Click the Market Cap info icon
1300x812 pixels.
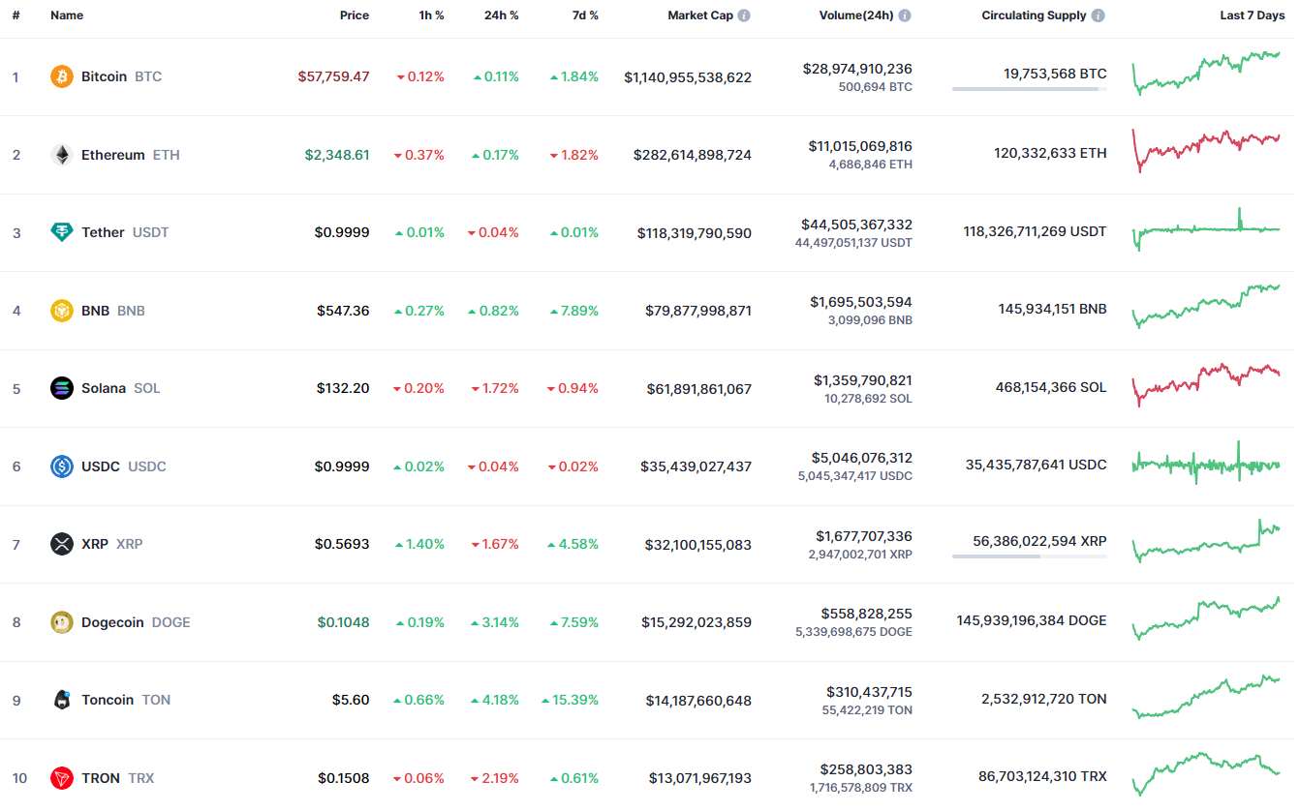(744, 15)
